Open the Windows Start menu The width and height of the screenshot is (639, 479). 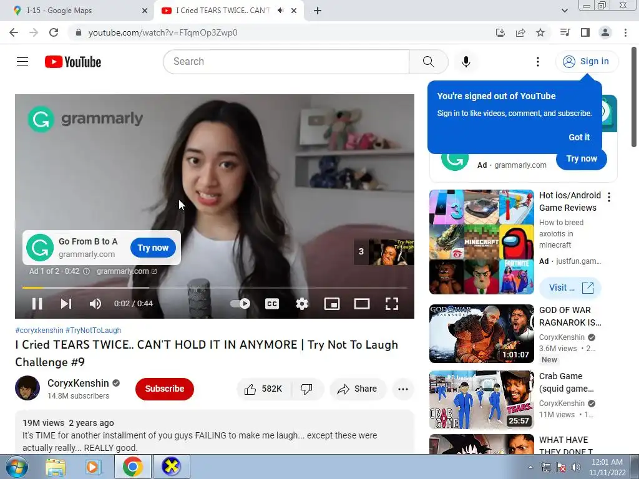coord(16,467)
